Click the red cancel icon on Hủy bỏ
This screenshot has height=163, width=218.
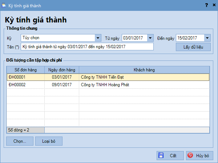click(190, 155)
